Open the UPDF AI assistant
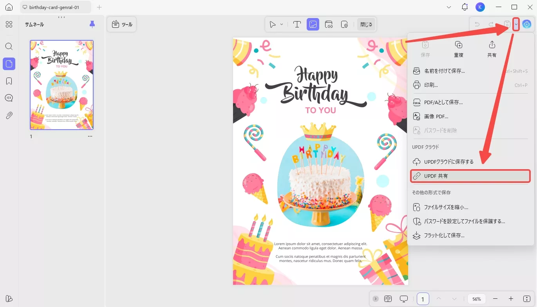The image size is (537, 307). [527, 24]
